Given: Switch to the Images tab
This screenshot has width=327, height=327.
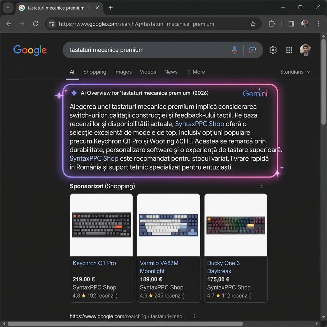Looking at the screenshot, I should pyautogui.click(x=123, y=72).
